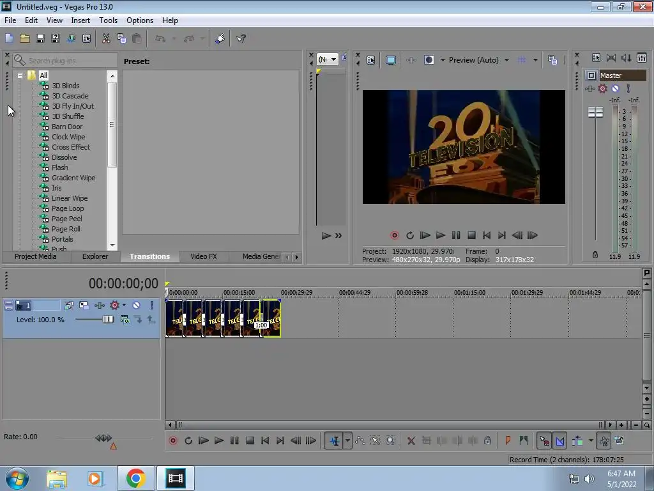Click the Save disk icon
This screenshot has height=491, width=654.
40,38
